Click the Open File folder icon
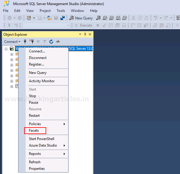Screen dimensions: 180x174 point(49,18)
